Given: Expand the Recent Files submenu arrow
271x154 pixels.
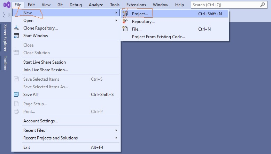Looking at the screenshot, I should pyautogui.click(x=116, y=130).
